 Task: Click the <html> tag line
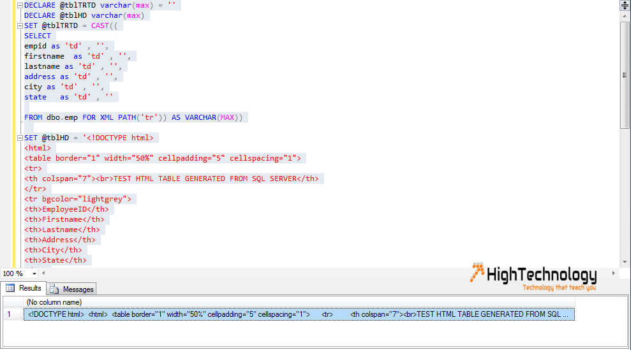tap(38, 148)
